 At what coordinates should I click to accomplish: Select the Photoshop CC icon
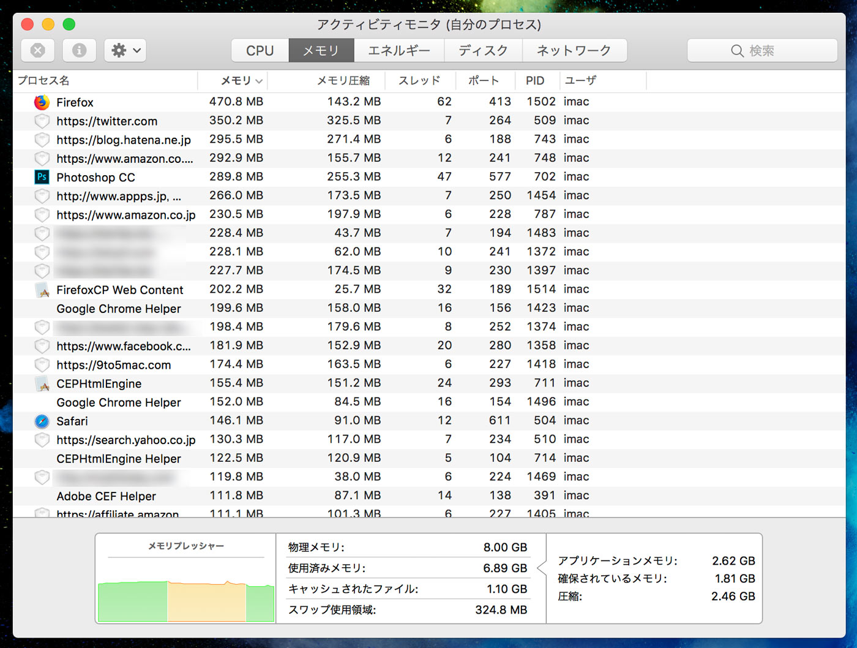click(x=42, y=177)
